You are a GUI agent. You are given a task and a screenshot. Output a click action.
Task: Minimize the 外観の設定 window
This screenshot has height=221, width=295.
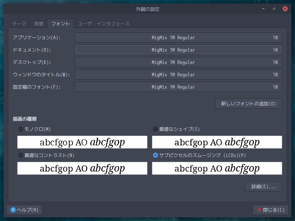coord(263,9)
